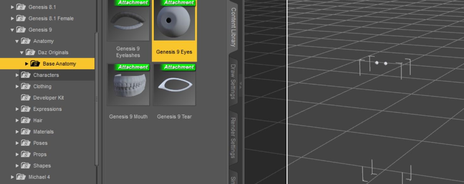Image resolution: width=464 pixels, height=184 pixels.
Task: Switch to the Render Settings tab
Action: (233, 138)
